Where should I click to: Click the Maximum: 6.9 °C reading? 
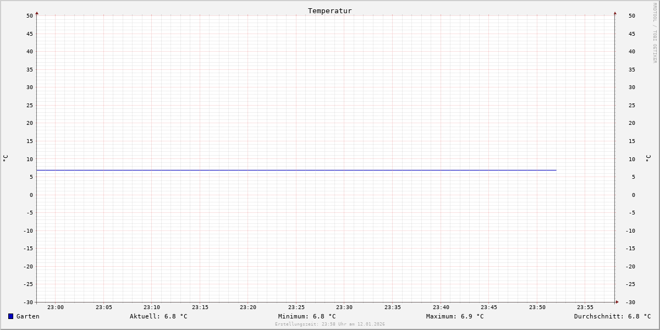(x=455, y=316)
